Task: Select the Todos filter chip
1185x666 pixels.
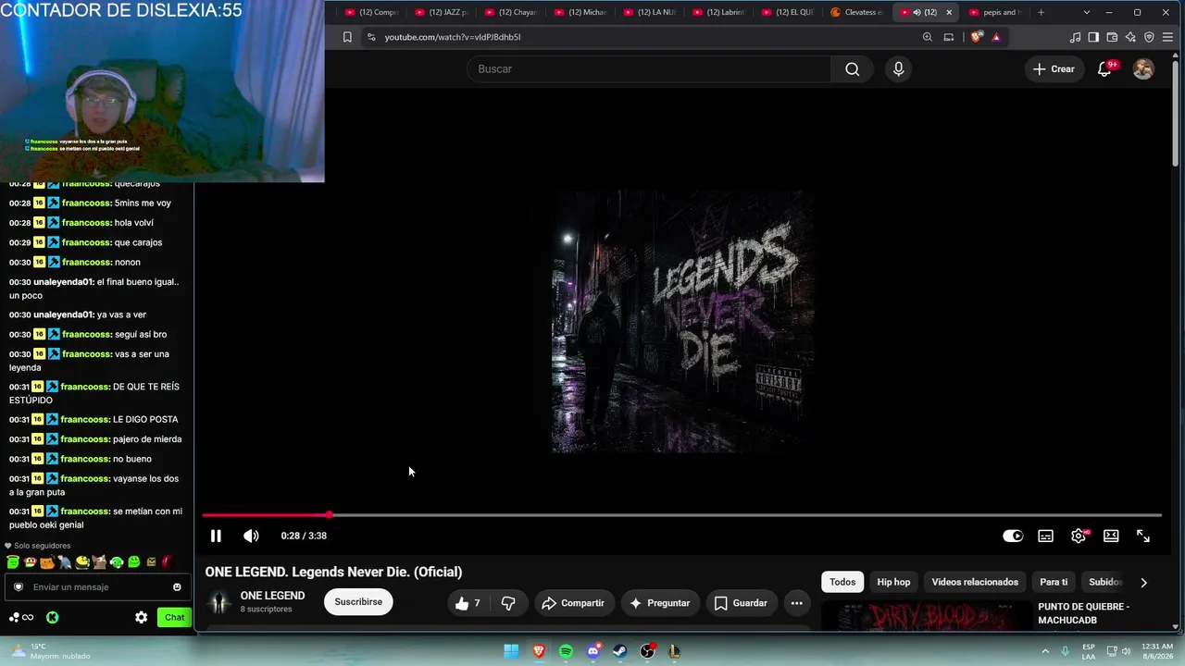Action: point(842,582)
